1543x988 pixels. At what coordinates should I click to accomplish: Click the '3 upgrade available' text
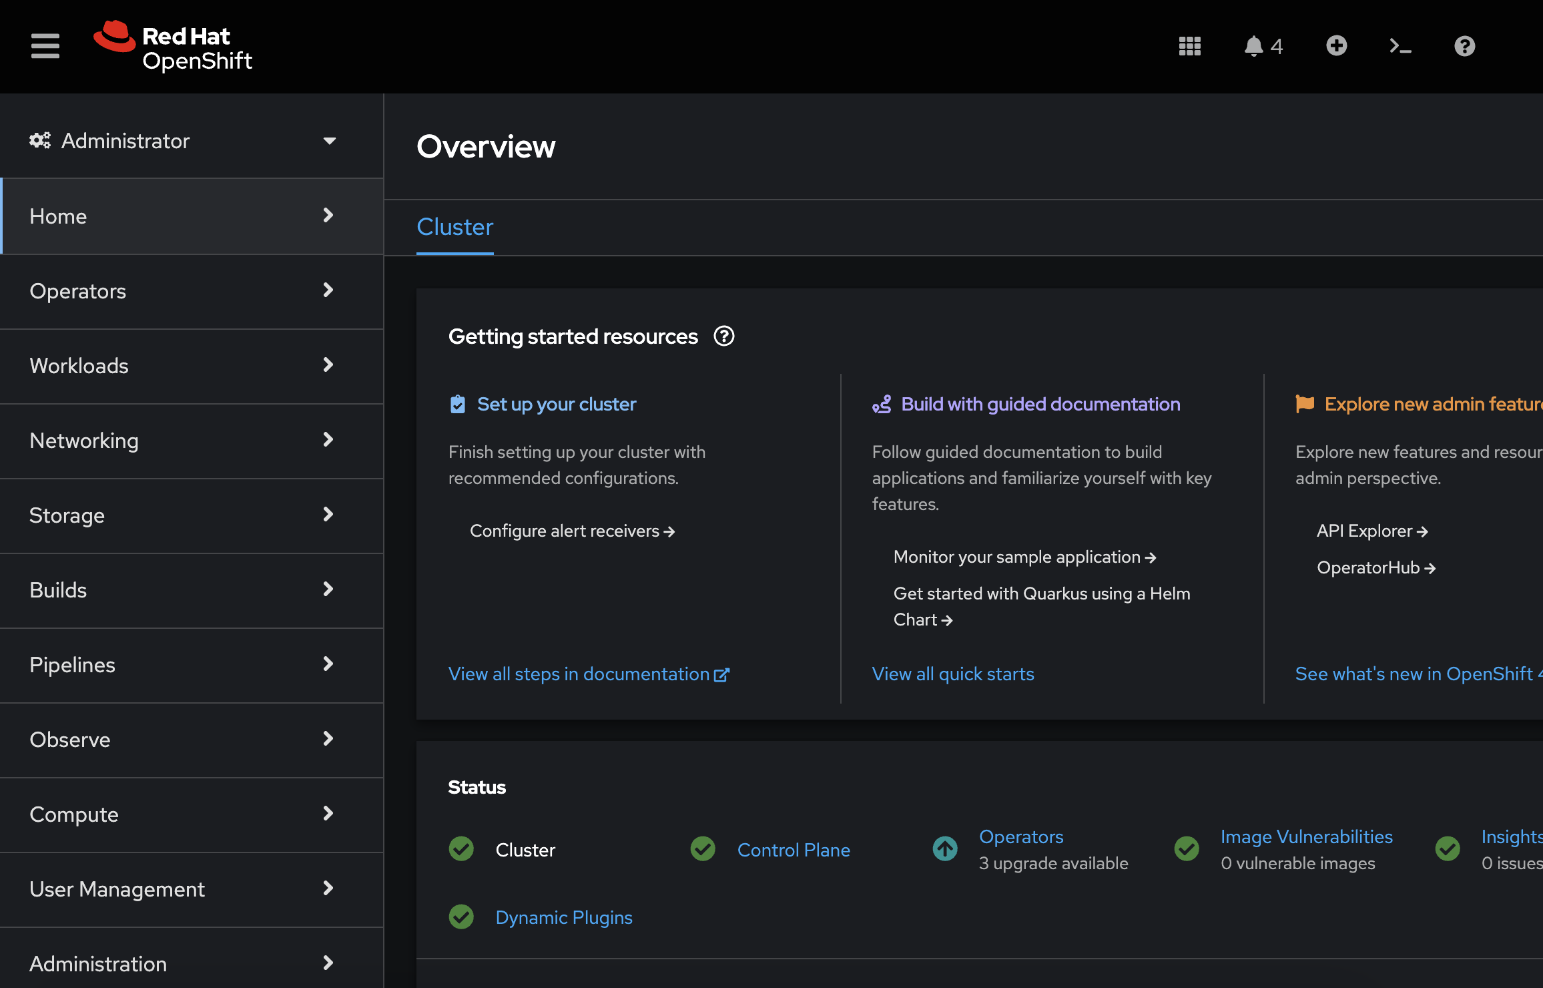tap(1053, 863)
